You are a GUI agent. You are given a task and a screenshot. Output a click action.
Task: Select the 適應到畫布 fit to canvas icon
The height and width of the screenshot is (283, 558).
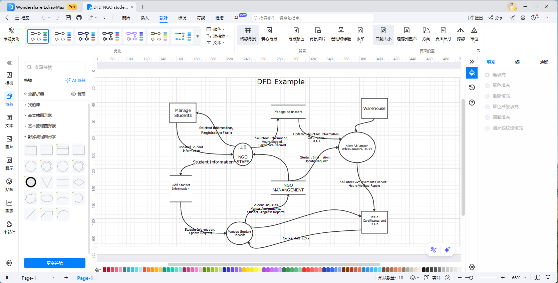(406, 34)
